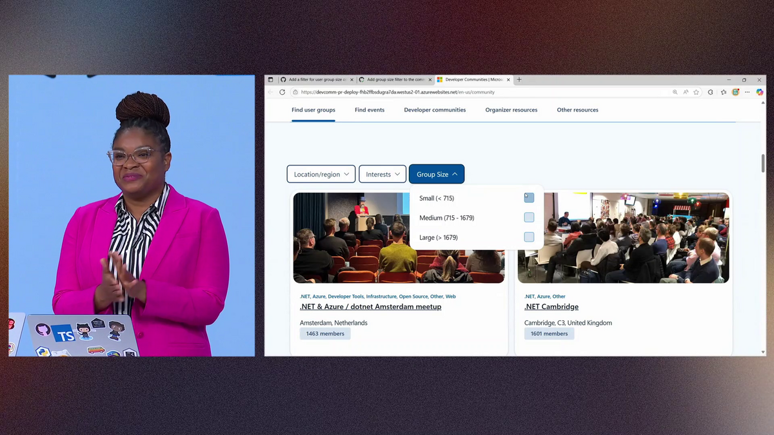This screenshot has width=774, height=435.
Task: Close the 'Add a filter for user group size' tab
Action: (352, 80)
